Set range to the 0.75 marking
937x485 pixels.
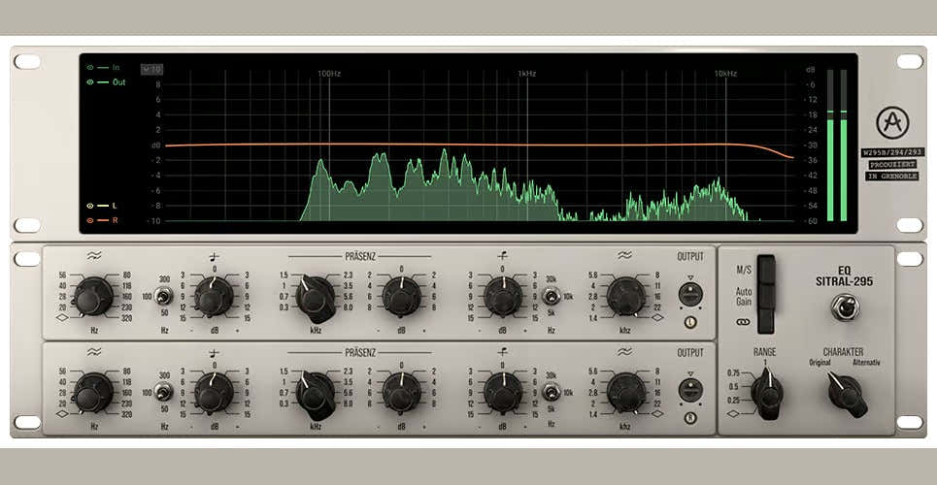(x=733, y=372)
